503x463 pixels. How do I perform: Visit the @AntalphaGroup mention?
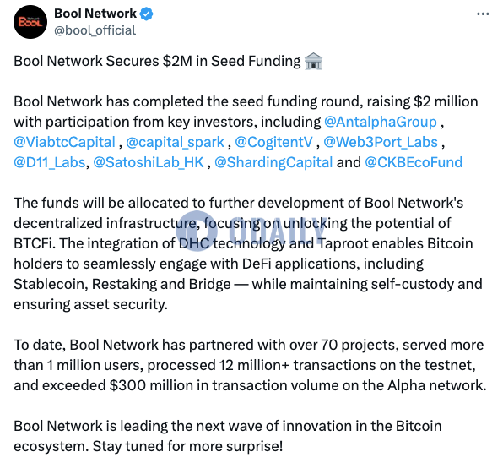(381, 122)
